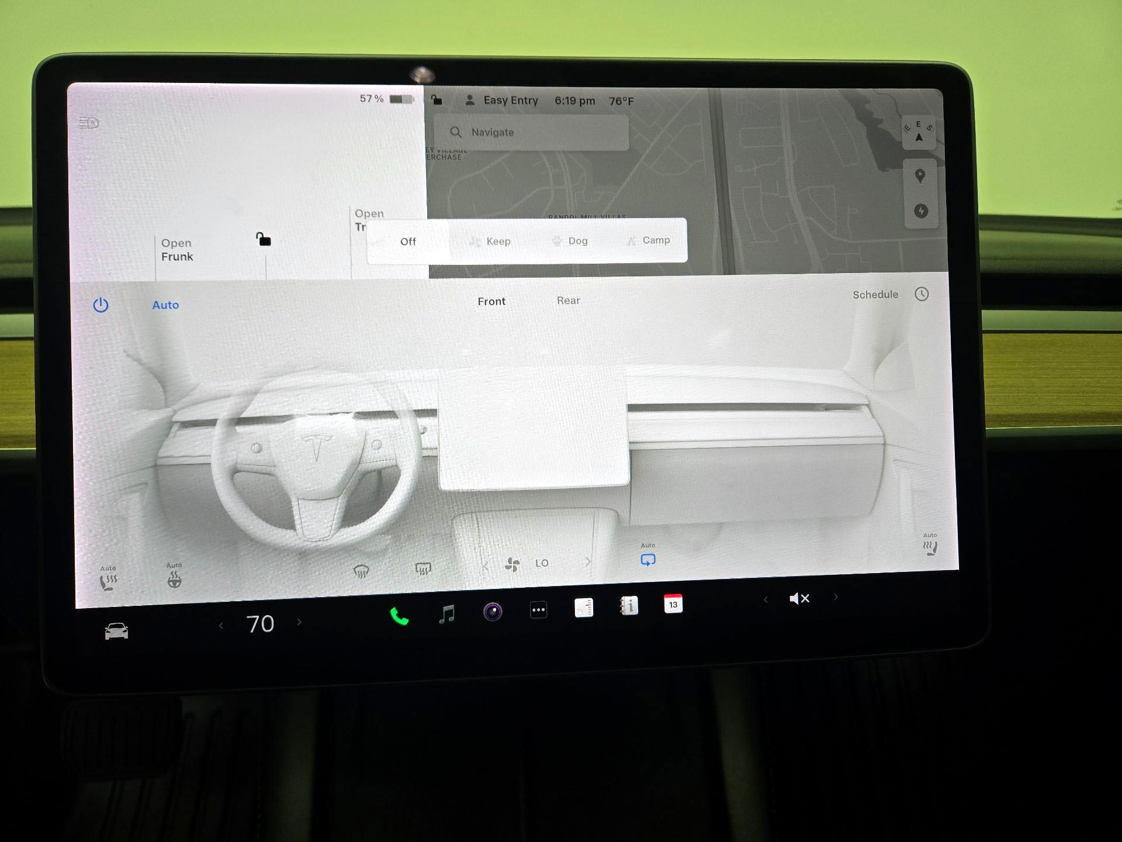Increase volume with right chevron
This screenshot has height=842, width=1122.
pyautogui.click(x=836, y=597)
